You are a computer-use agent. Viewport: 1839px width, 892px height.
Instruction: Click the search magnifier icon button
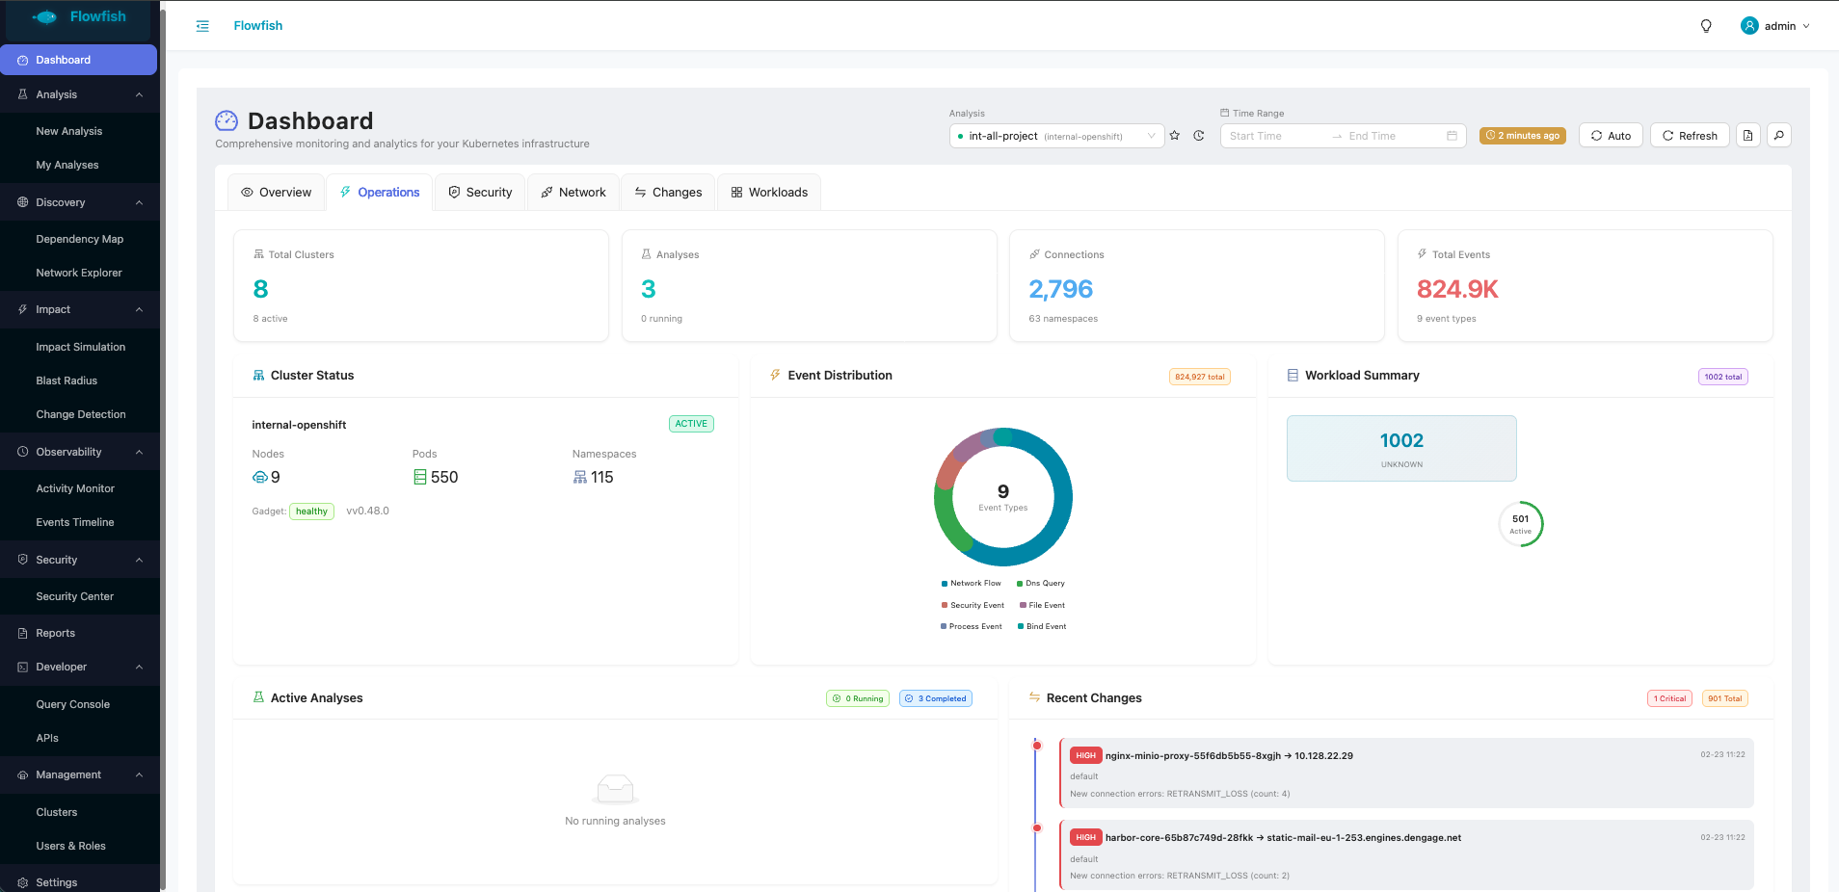coord(1779,136)
